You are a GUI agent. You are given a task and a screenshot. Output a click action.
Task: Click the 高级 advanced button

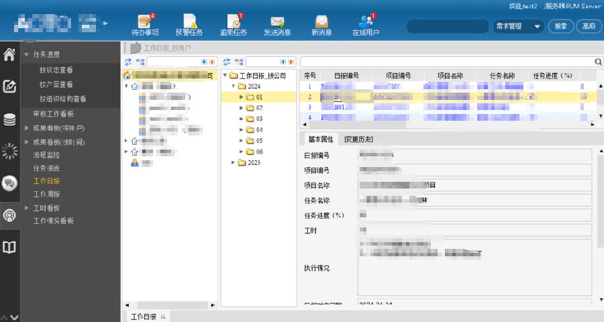click(589, 27)
